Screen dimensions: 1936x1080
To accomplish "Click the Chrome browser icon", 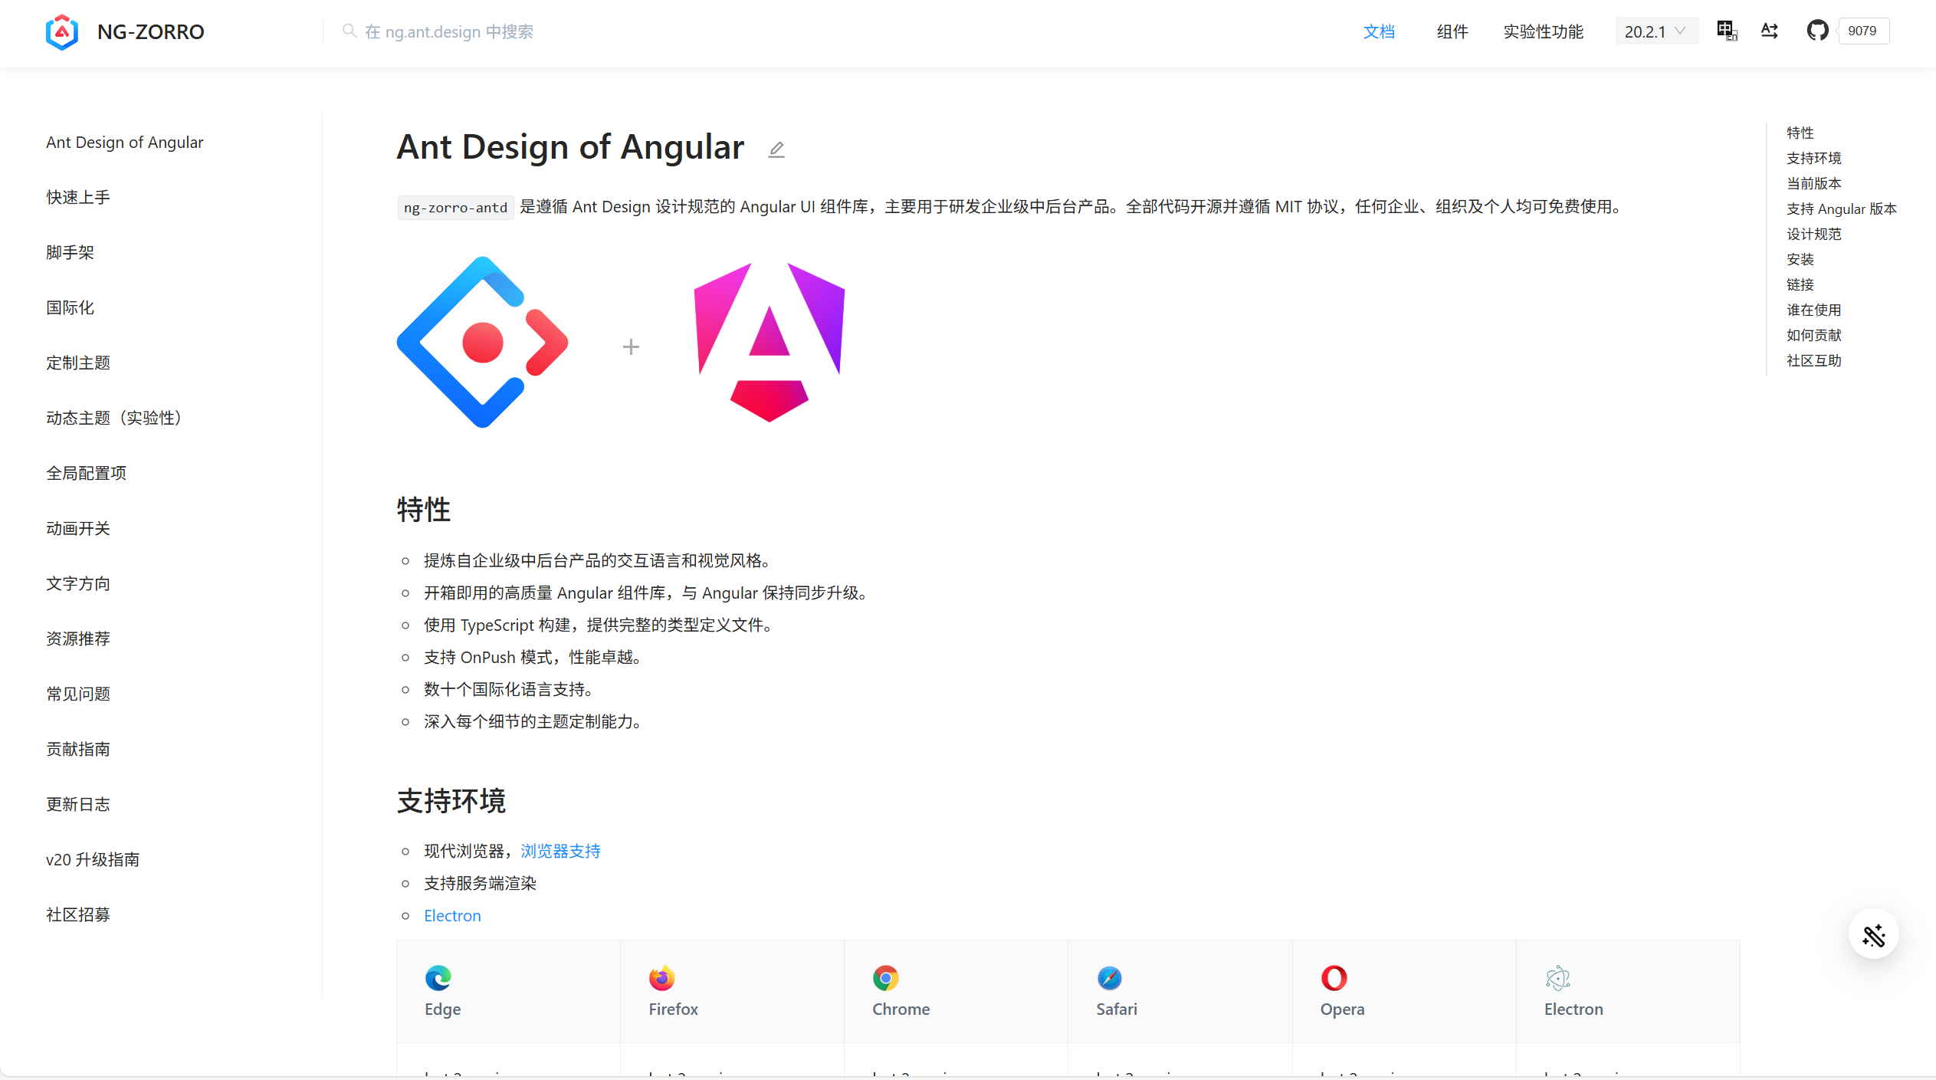I will coord(885,978).
